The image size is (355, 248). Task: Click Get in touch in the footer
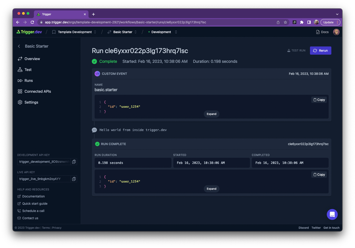[331, 228]
